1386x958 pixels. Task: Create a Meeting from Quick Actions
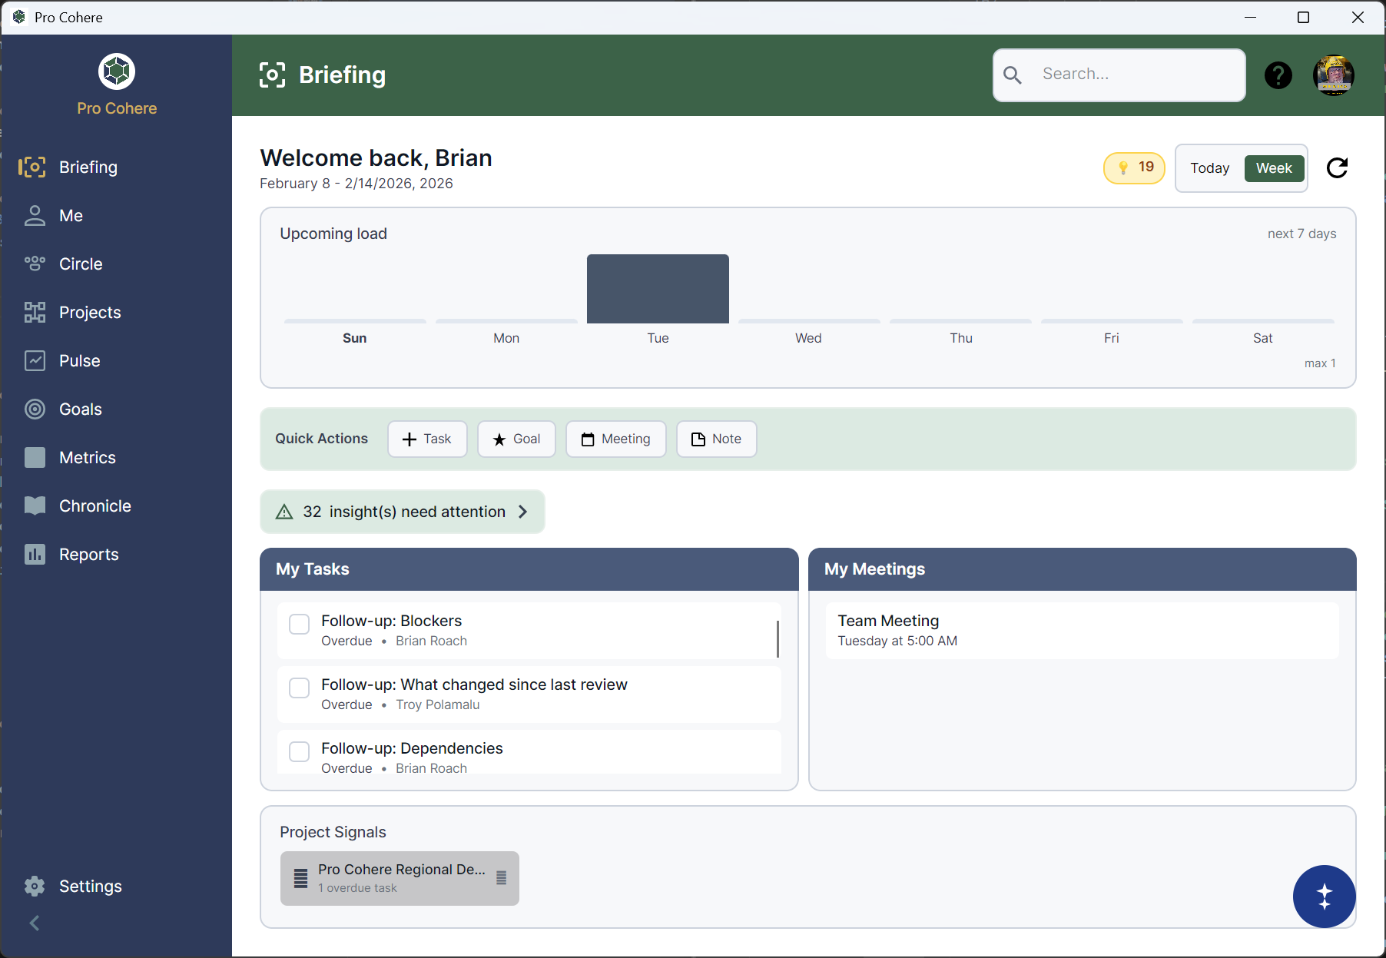[615, 439]
